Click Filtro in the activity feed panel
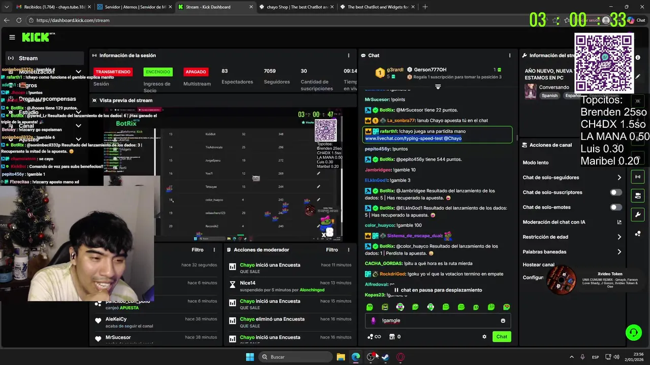The height and width of the screenshot is (365, 650). (197, 250)
